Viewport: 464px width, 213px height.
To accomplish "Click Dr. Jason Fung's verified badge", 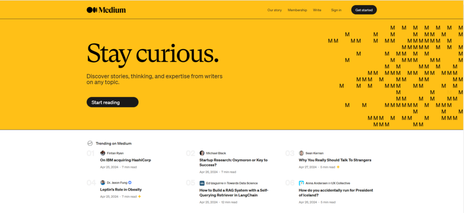I will pos(130,183).
